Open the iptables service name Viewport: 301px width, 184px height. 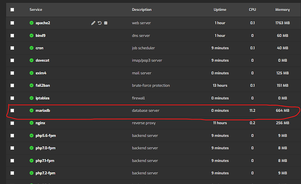(x=42, y=98)
